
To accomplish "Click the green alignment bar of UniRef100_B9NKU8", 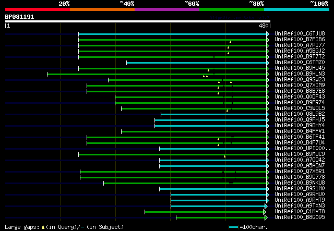I will click(x=185, y=184).
